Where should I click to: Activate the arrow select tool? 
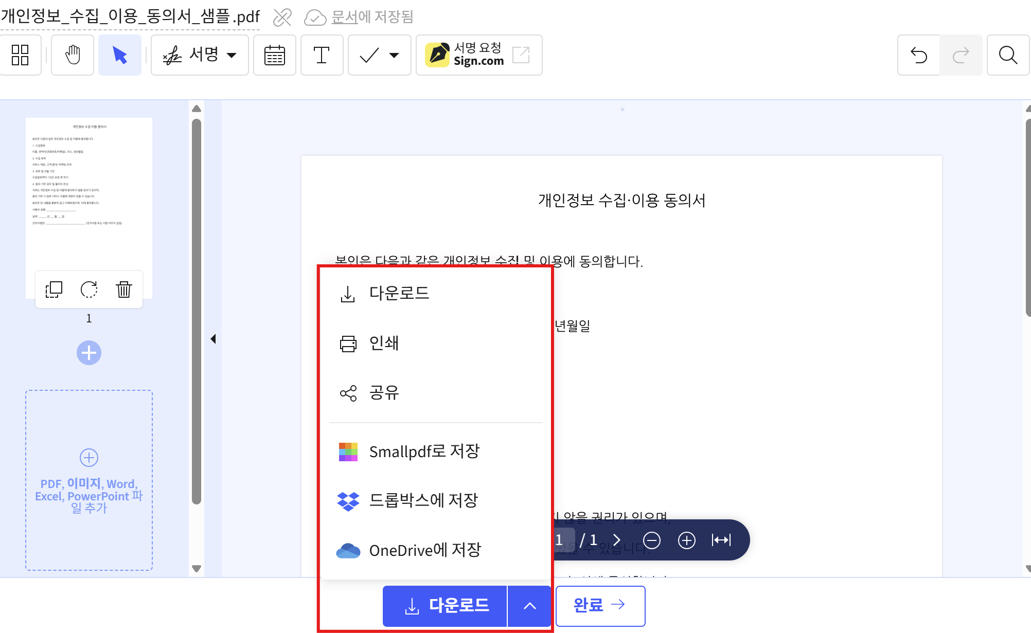(120, 55)
